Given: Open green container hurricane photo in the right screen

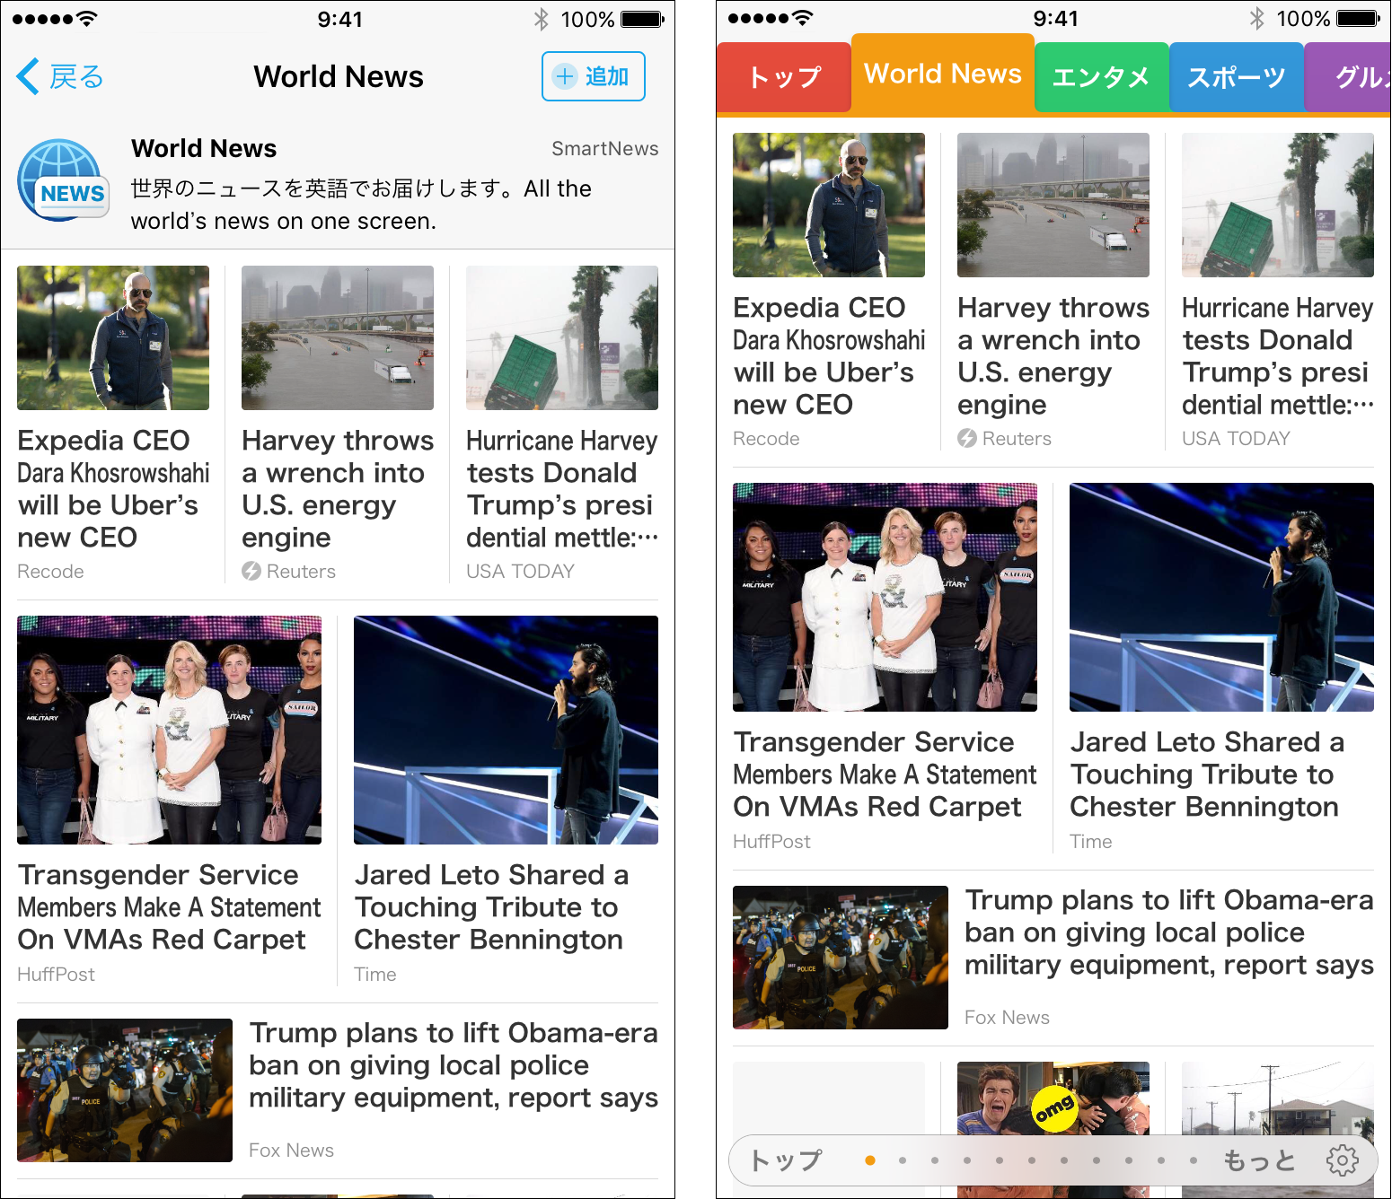Looking at the screenshot, I should tap(1278, 205).
